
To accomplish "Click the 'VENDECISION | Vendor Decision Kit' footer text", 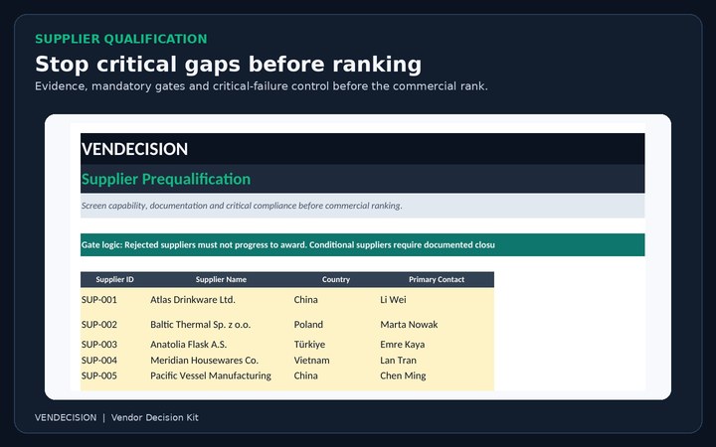I will [x=116, y=417].
